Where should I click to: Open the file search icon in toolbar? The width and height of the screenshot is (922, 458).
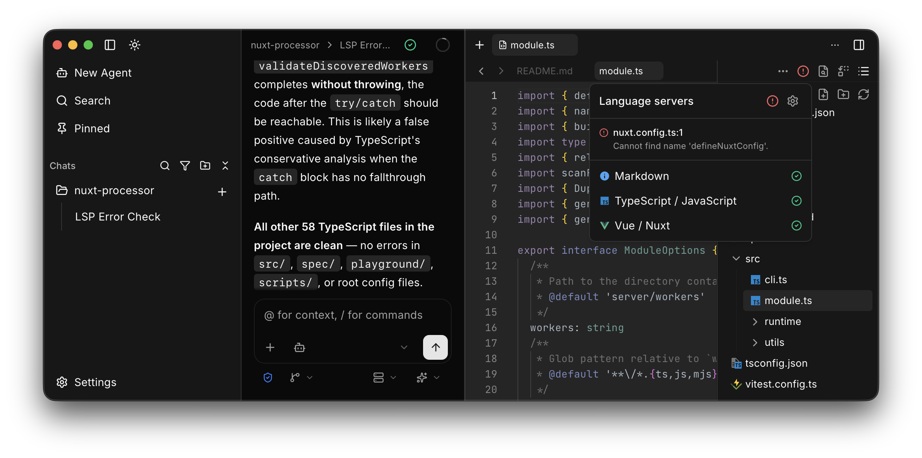tap(823, 71)
